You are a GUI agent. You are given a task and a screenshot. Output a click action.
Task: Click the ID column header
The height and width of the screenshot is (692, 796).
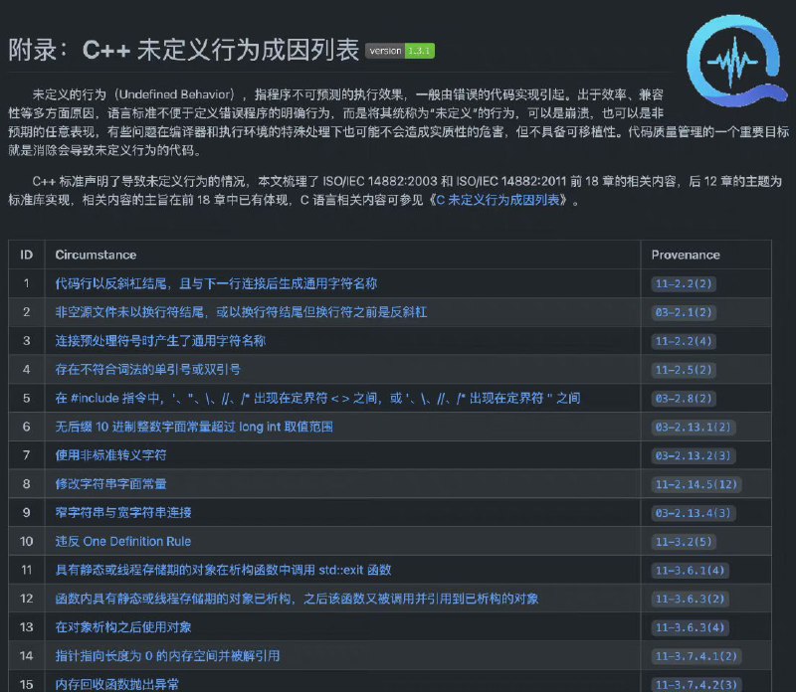tap(26, 255)
